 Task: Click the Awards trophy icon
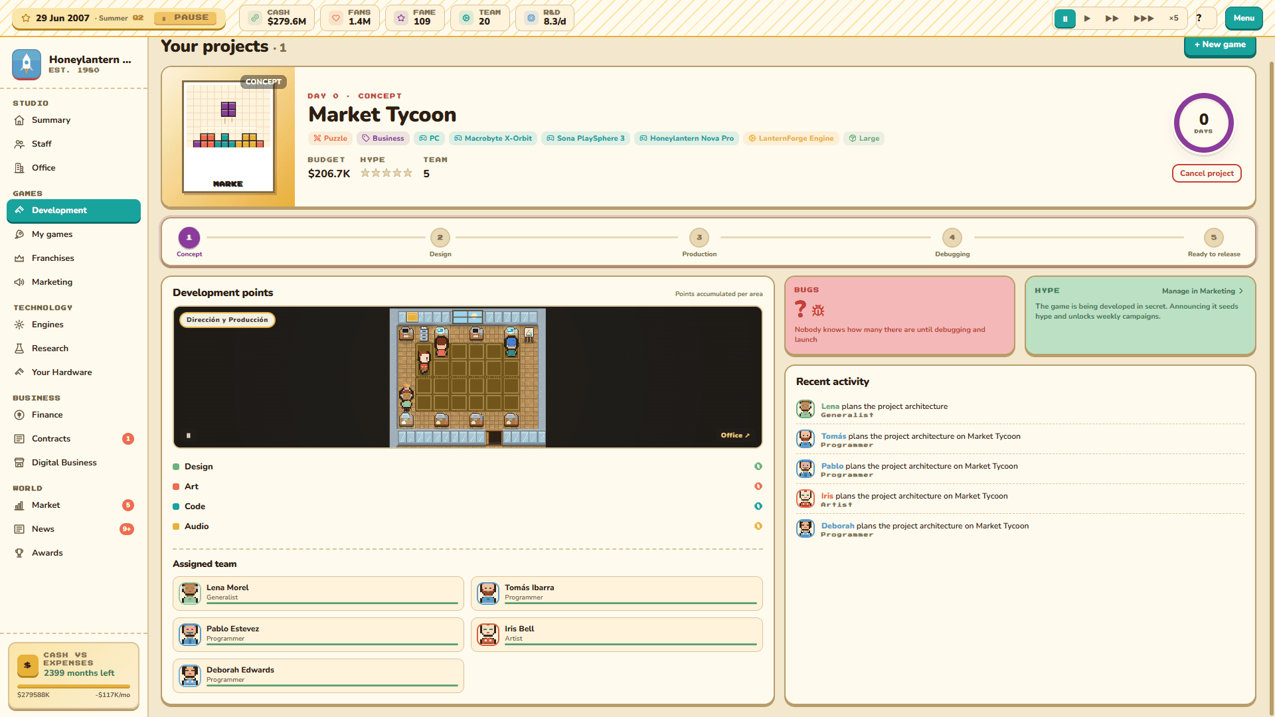coord(19,553)
